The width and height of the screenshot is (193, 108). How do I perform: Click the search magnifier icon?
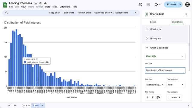tap(6, 13)
